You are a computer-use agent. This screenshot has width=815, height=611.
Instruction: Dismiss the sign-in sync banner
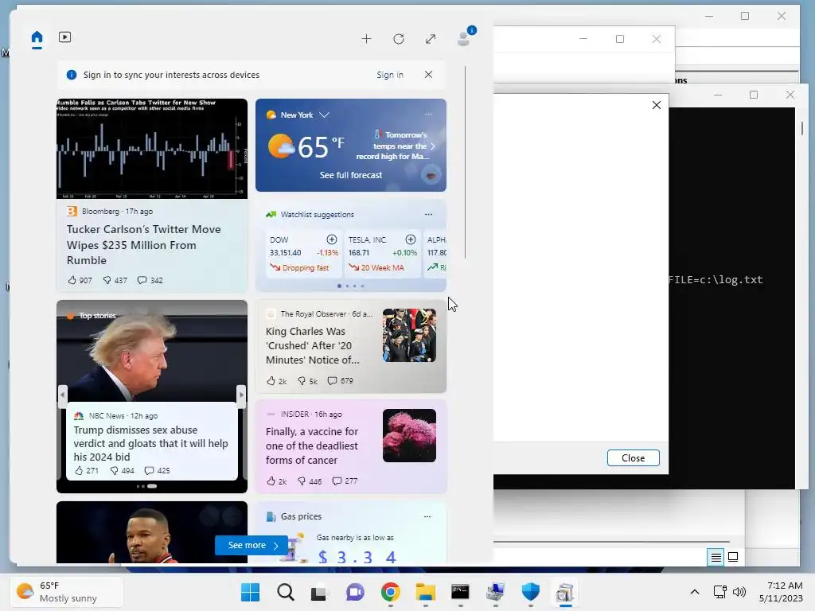[428, 74]
